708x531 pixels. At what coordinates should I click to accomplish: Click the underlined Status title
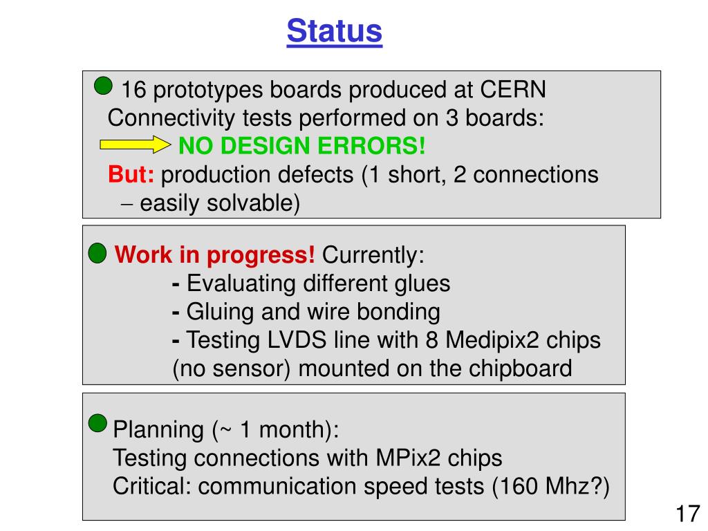point(335,31)
